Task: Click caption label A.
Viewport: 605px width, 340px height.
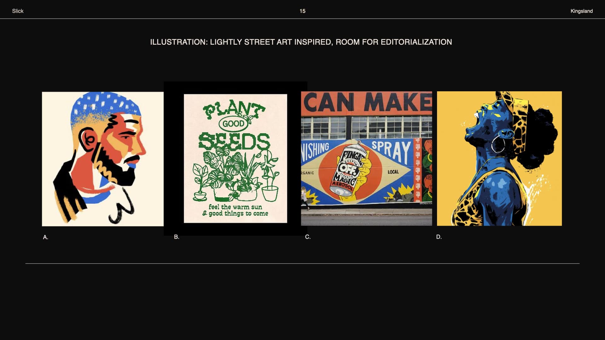Action: (46, 237)
